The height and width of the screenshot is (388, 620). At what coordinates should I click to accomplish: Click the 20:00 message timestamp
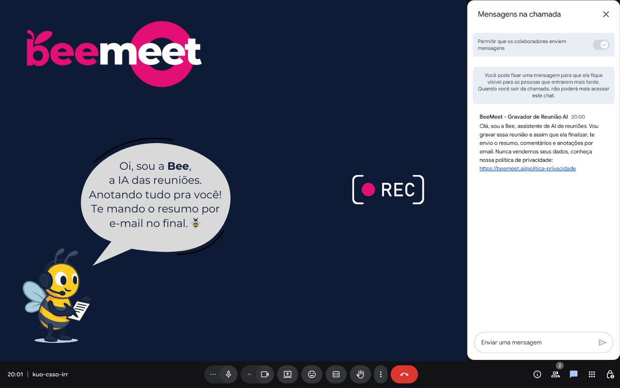tap(578, 117)
